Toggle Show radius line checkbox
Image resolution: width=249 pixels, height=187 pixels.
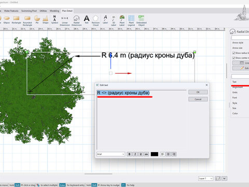(x=233, y=53)
